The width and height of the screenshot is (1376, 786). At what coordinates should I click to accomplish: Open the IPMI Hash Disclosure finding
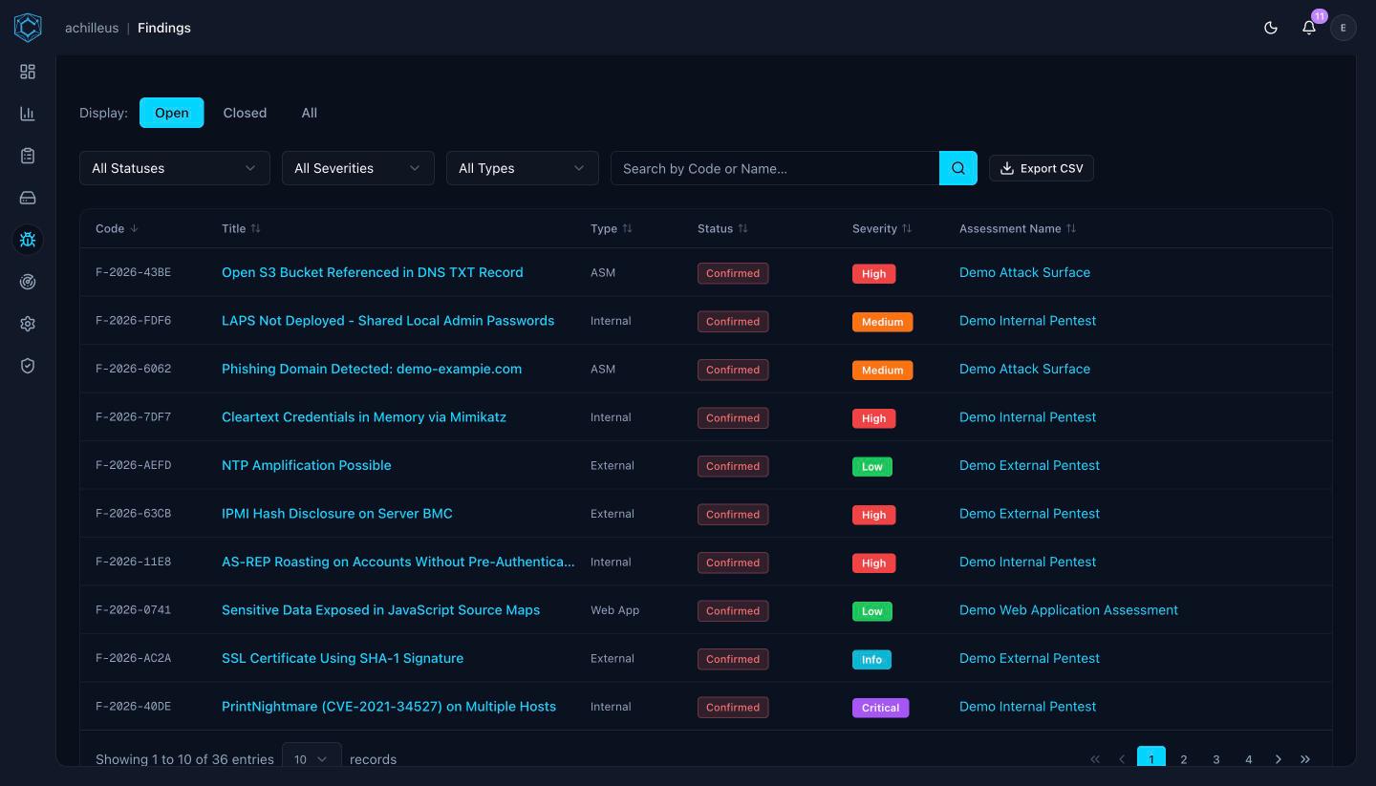(337, 514)
